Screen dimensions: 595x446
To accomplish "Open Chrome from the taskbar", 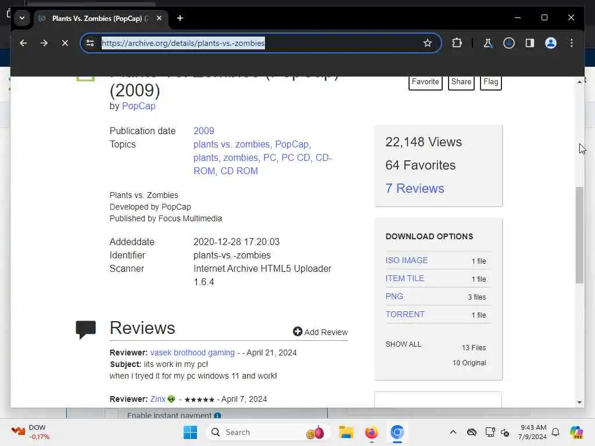I will click(x=397, y=432).
